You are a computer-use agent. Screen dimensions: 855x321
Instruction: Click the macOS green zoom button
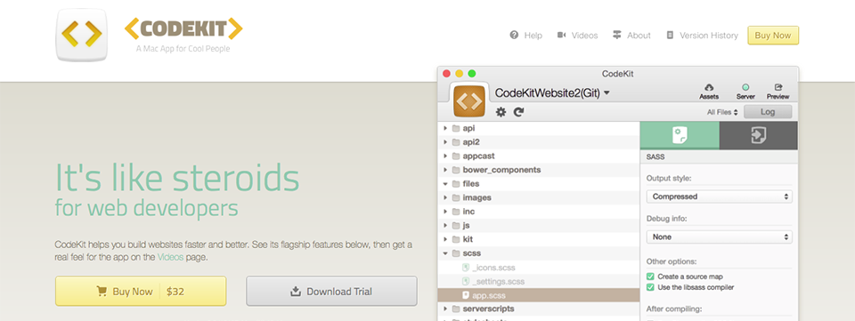472,74
